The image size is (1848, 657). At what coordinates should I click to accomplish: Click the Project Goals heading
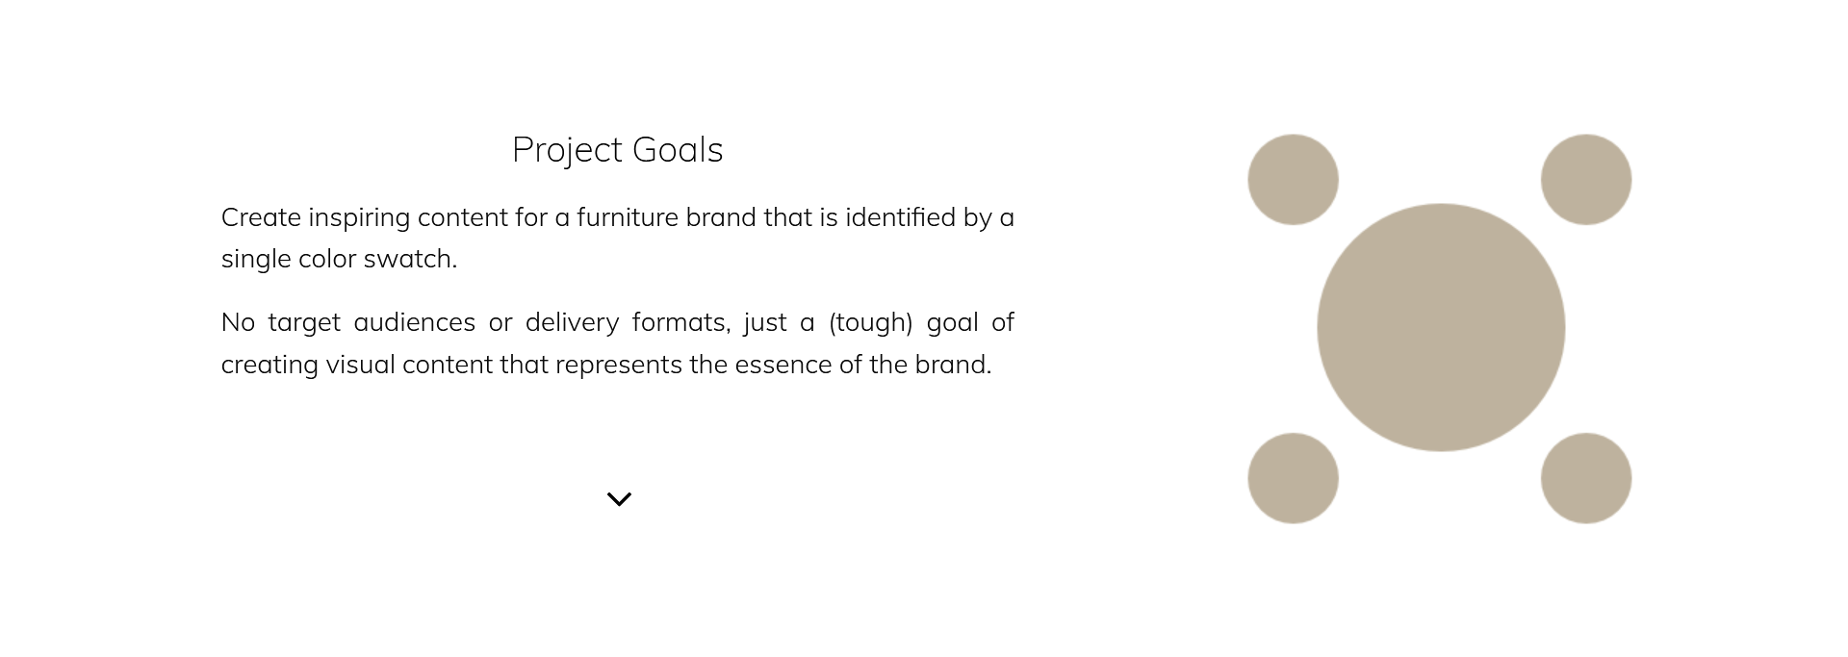pyautogui.click(x=617, y=150)
